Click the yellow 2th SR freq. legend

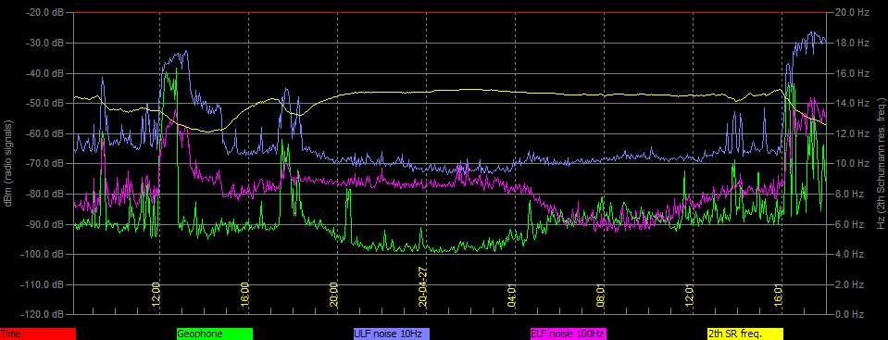point(745,334)
